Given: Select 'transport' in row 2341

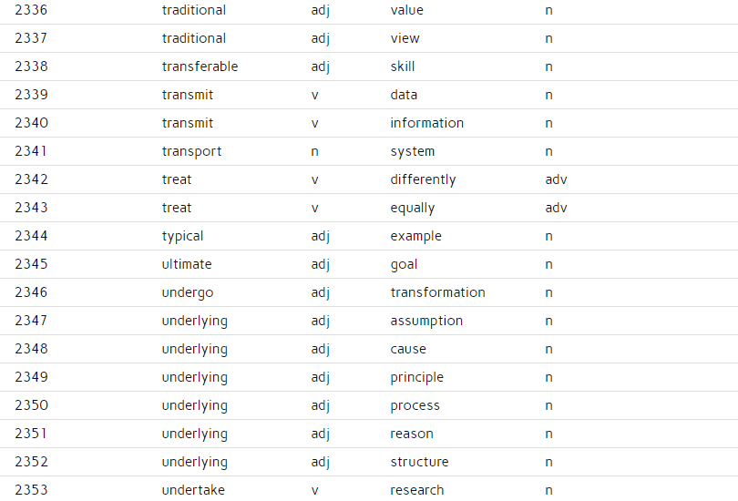Looking at the screenshot, I should 191,151.
